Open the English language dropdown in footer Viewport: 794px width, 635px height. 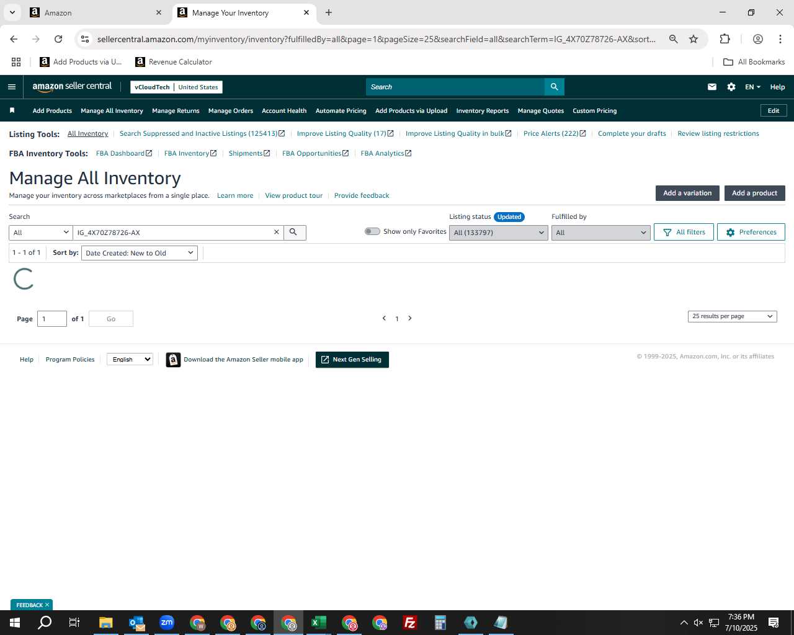[x=130, y=359]
